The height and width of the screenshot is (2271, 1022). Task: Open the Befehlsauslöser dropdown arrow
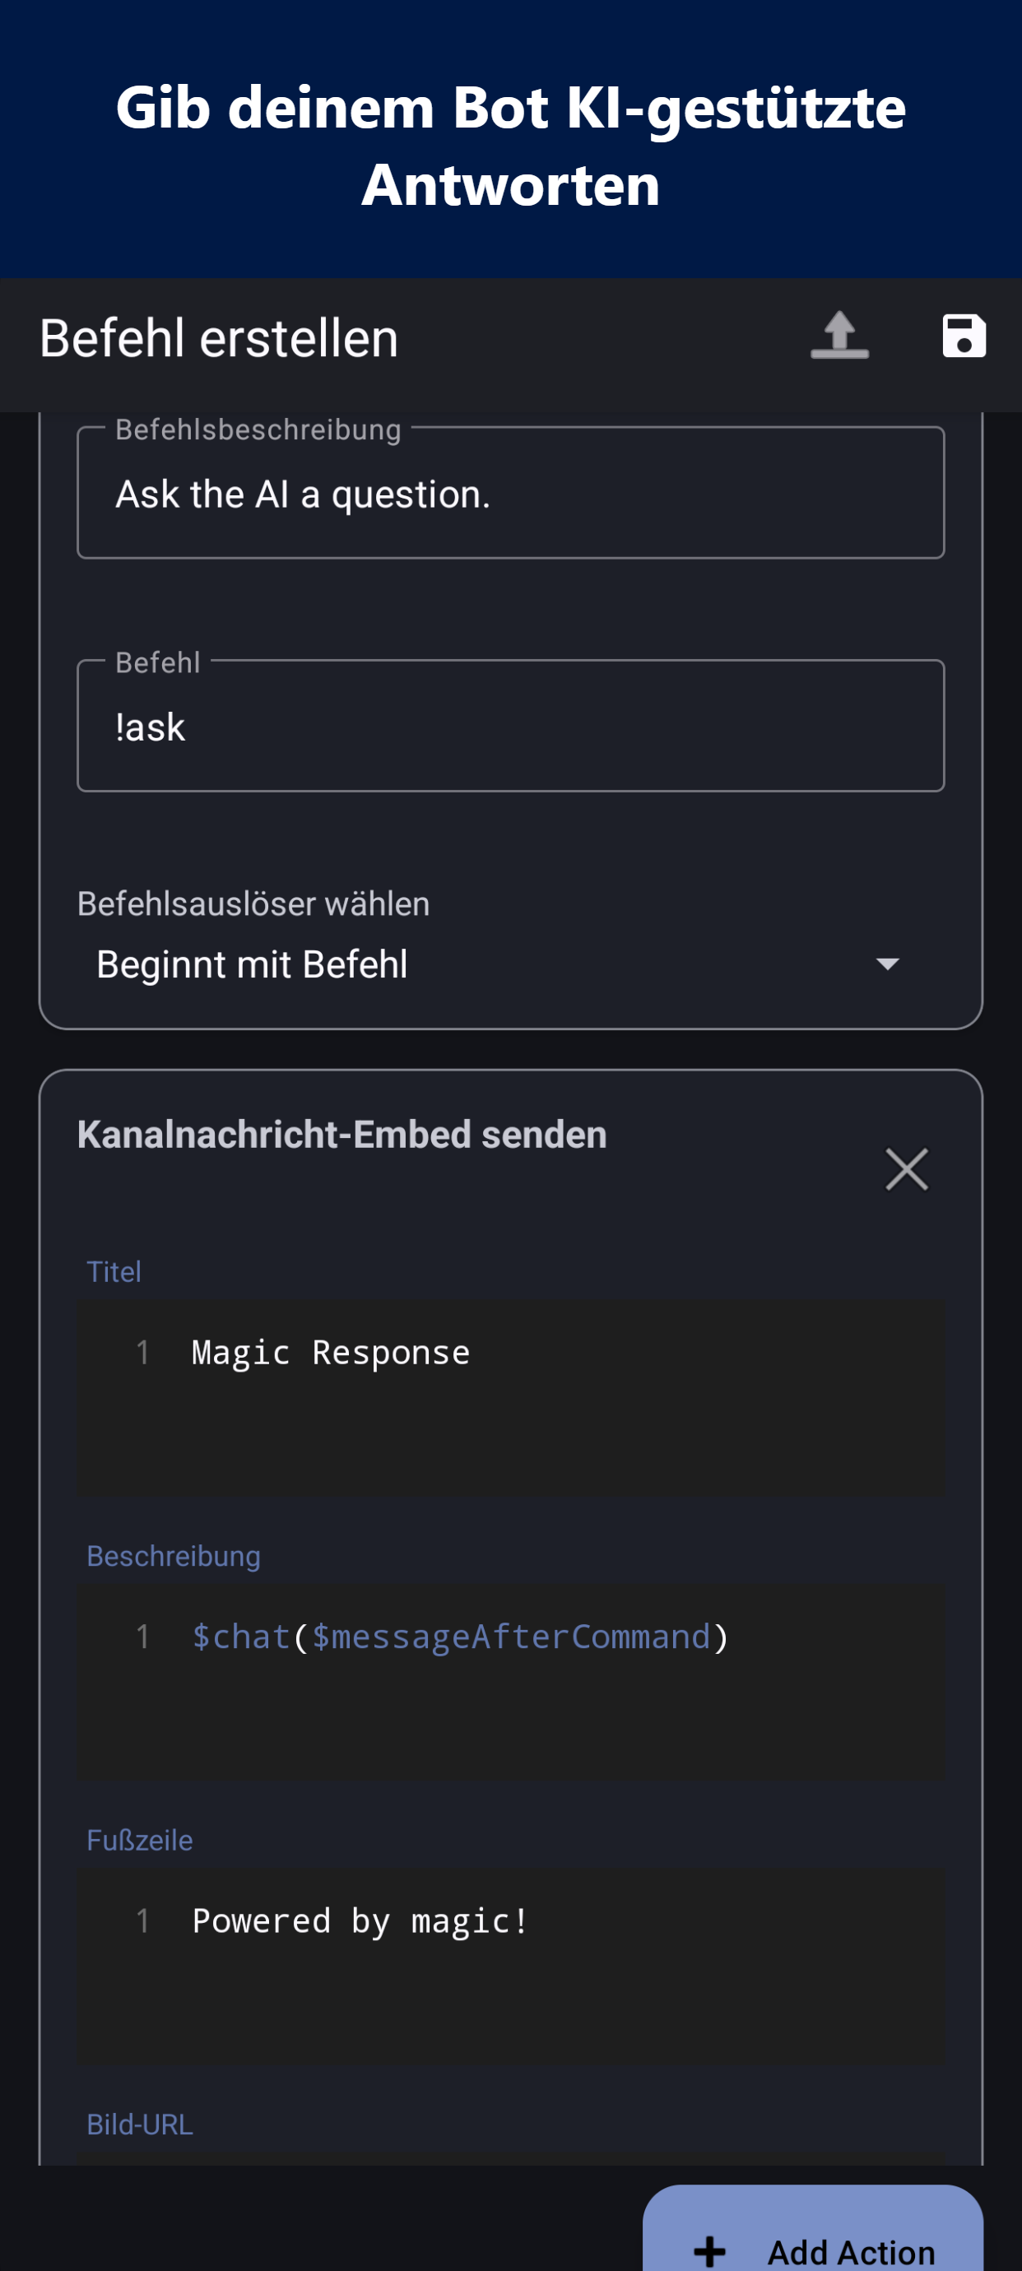point(887,964)
